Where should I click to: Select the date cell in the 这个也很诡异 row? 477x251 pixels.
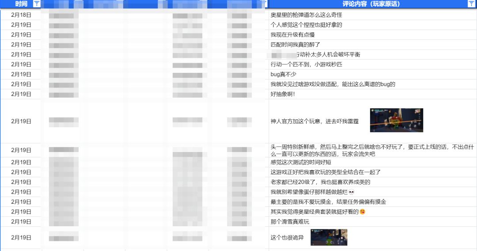21,237
